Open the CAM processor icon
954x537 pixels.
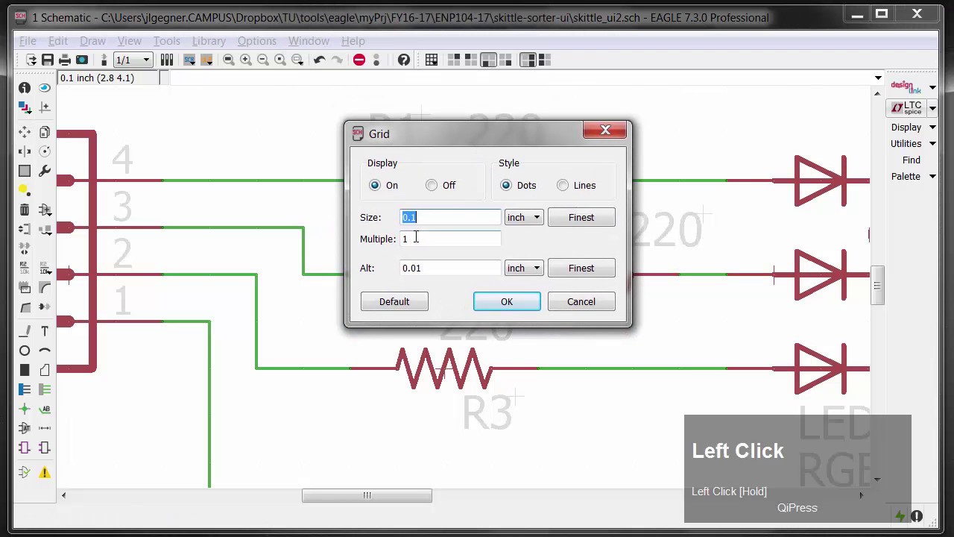click(x=82, y=60)
